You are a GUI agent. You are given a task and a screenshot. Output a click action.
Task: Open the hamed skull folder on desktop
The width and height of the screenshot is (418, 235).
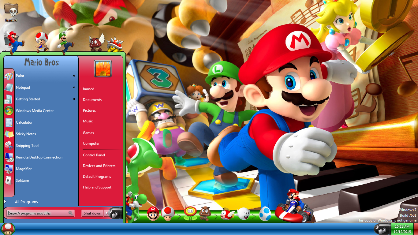pos(11,10)
